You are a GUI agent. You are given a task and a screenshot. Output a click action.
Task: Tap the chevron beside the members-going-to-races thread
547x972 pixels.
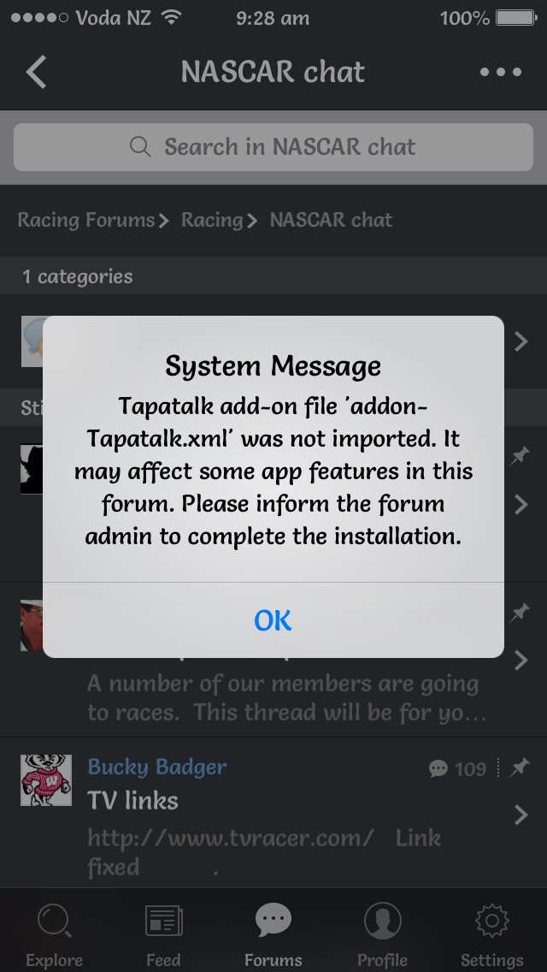521,661
